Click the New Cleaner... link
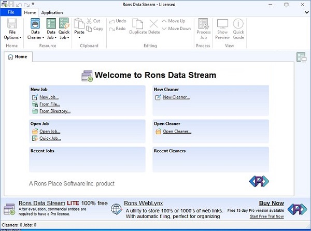Image resolution: width=311 pixels, height=231 pixels. click(176, 97)
